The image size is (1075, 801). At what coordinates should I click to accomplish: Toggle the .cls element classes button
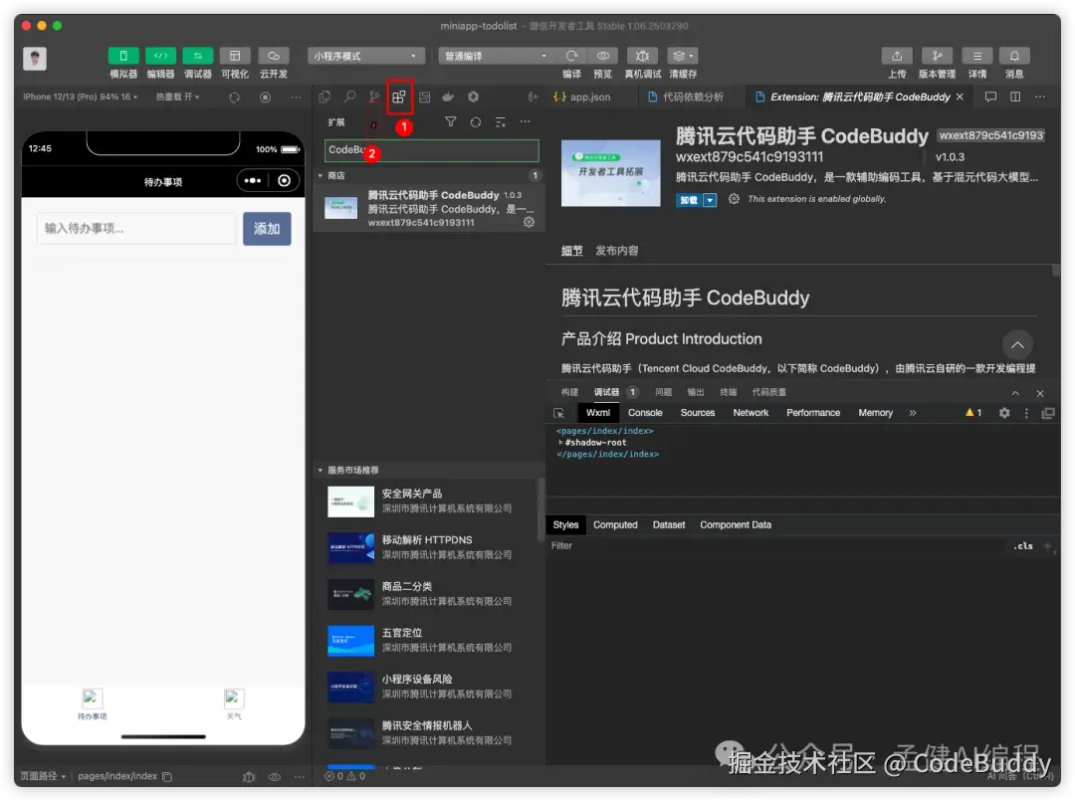pyautogui.click(x=1023, y=546)
